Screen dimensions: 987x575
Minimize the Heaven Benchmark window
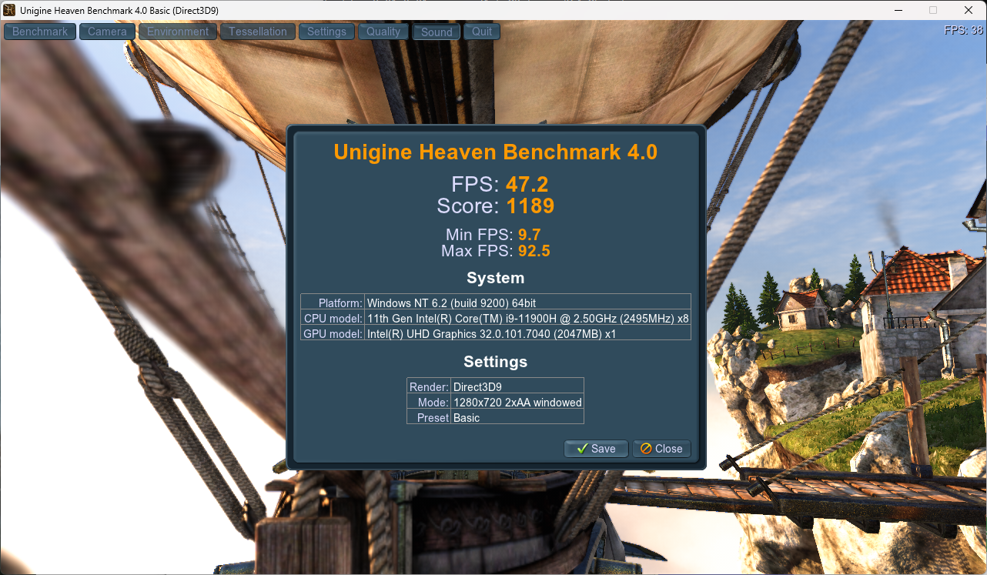click(897, 10)
